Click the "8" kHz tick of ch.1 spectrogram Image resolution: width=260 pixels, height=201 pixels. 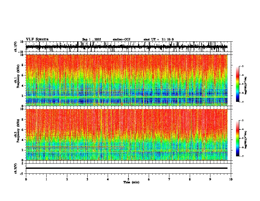click(x=23, y=65)
